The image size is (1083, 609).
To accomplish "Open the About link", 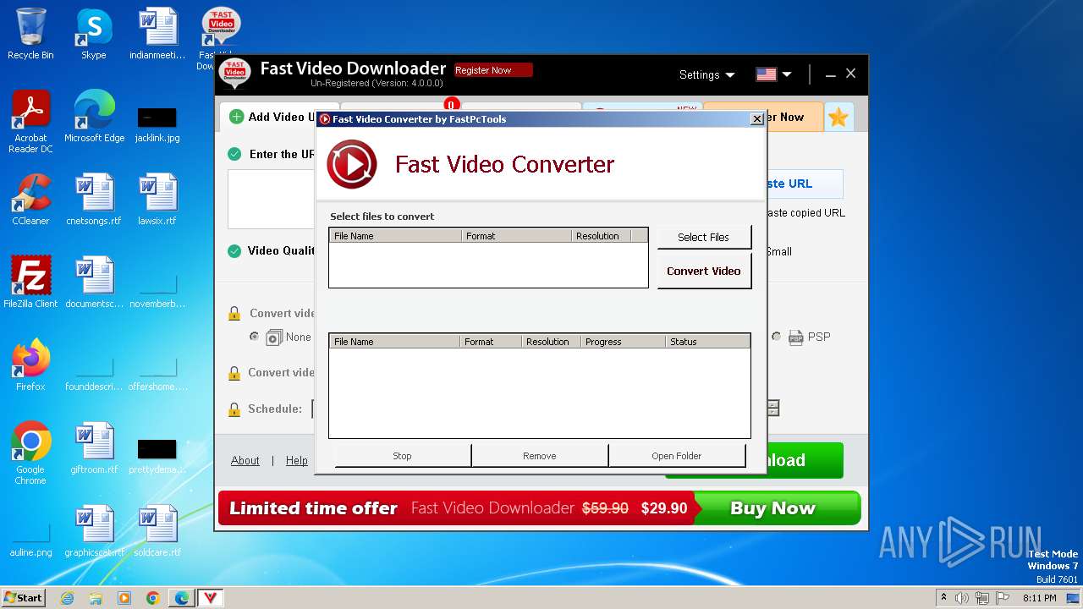I will pos(245,460).
